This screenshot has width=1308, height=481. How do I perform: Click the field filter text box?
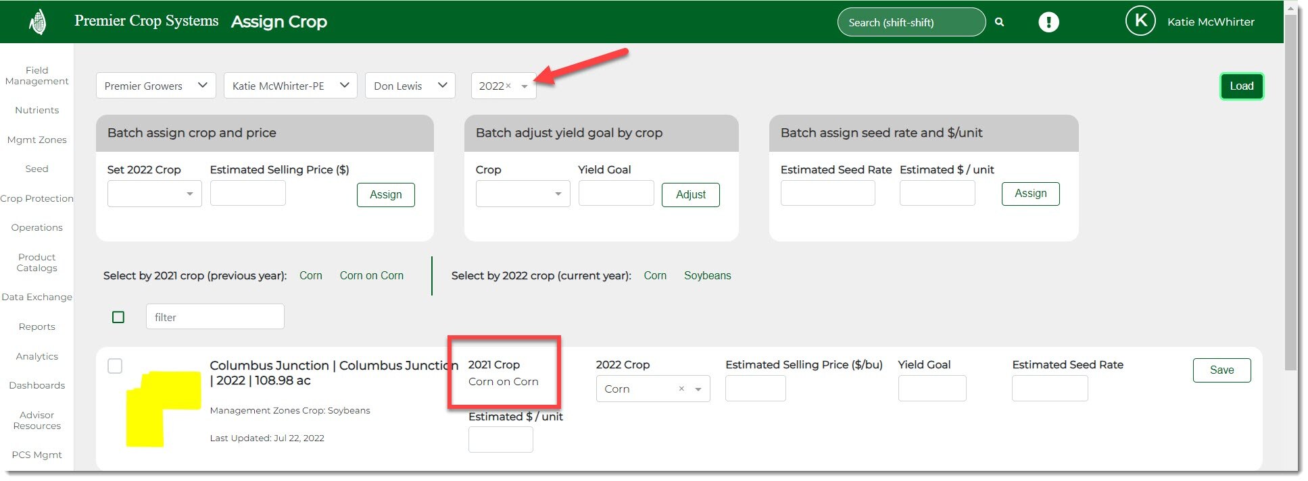click(x=215, y=317)
